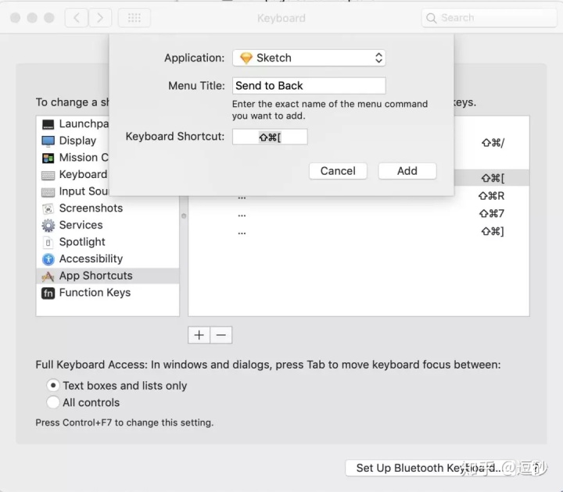Viewport: 563px width, 492px height.
Task: Click the ⇧⌘7 shortcut entry
Action: (491, 214)
